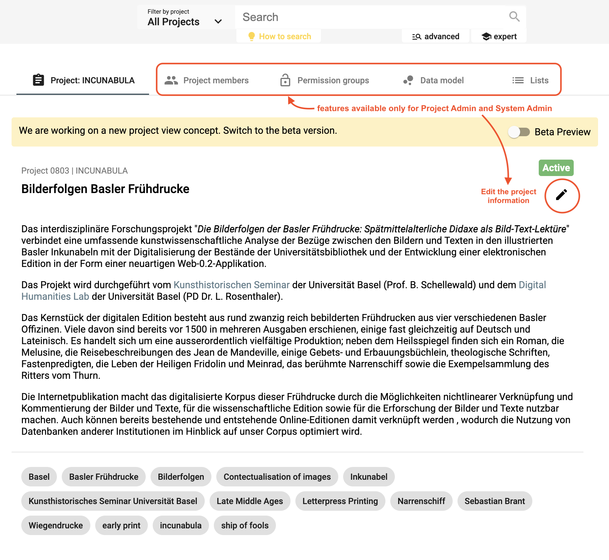Click the advanced search list icon
The image size is (609, 560).
pos(416,37)
